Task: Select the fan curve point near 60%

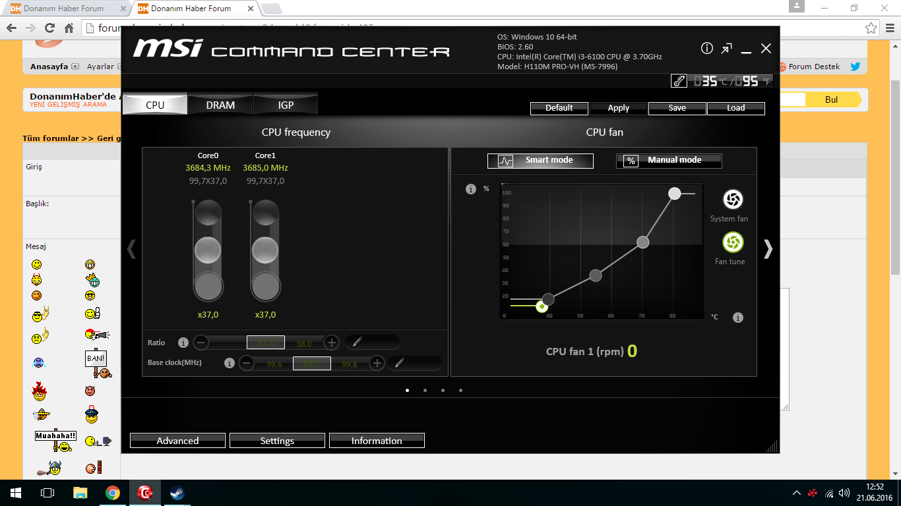Action: tap(643, 242)
